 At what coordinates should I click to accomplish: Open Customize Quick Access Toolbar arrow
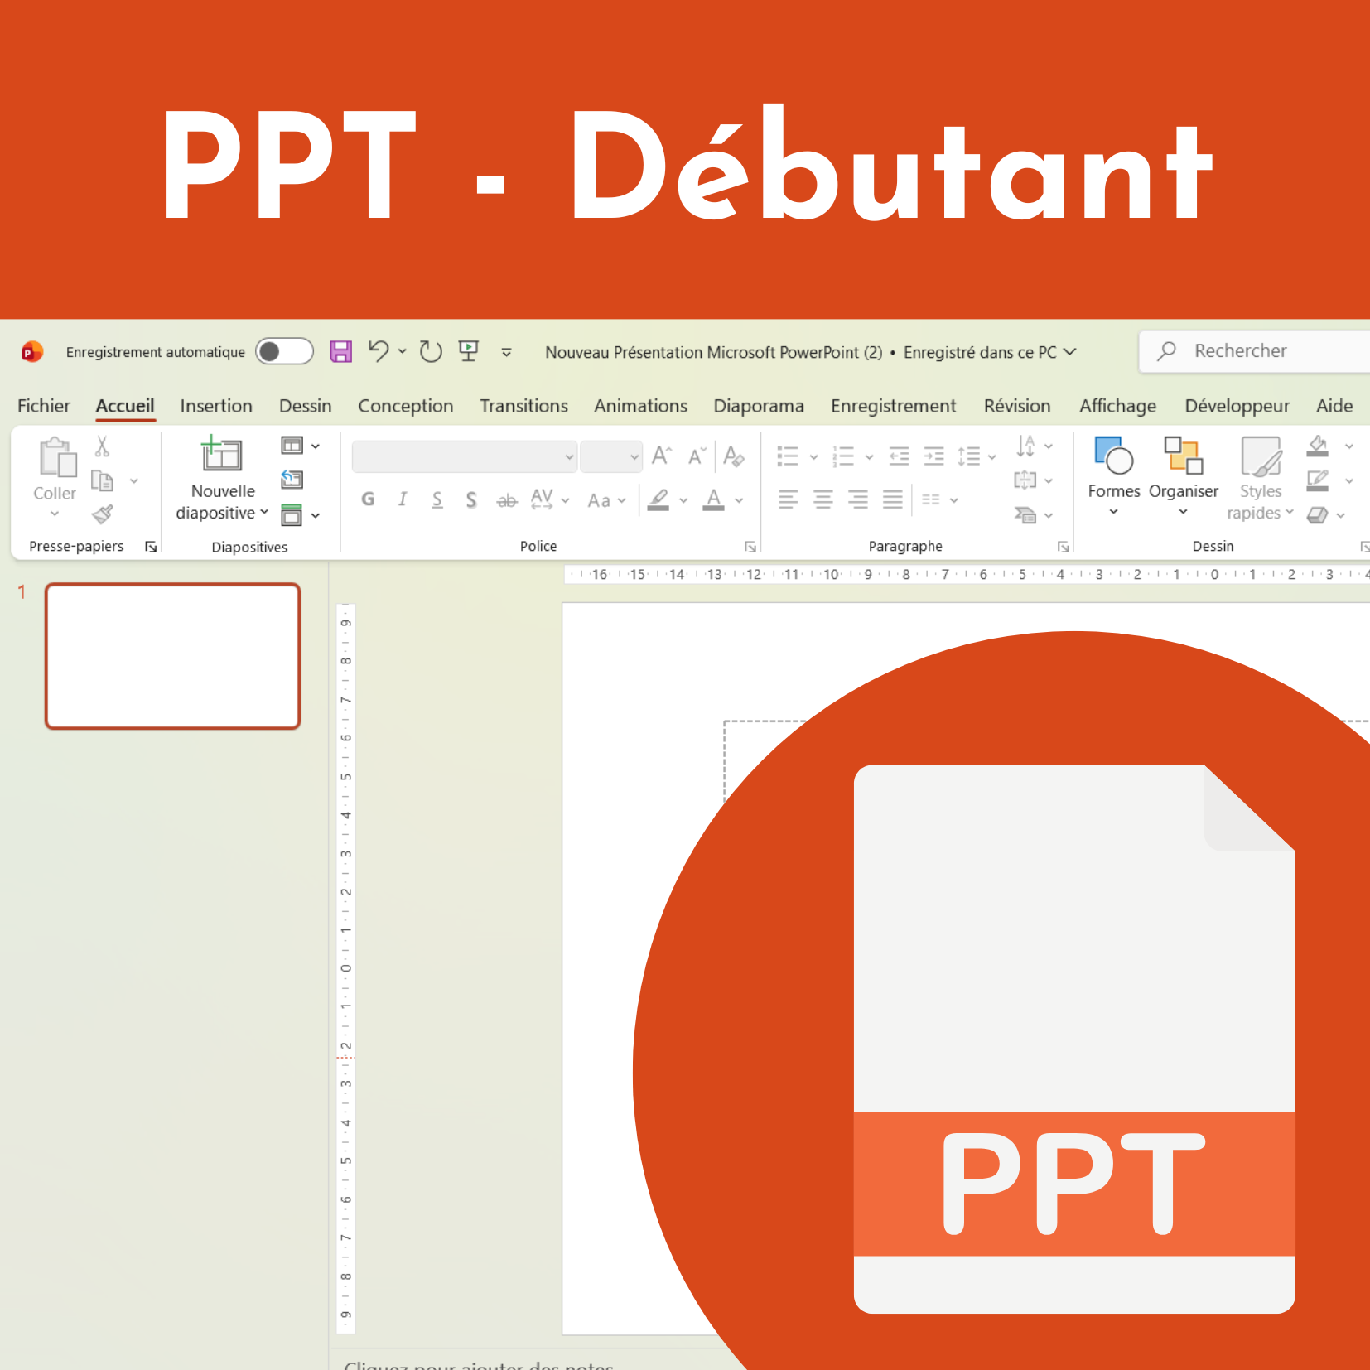point(506,352)
